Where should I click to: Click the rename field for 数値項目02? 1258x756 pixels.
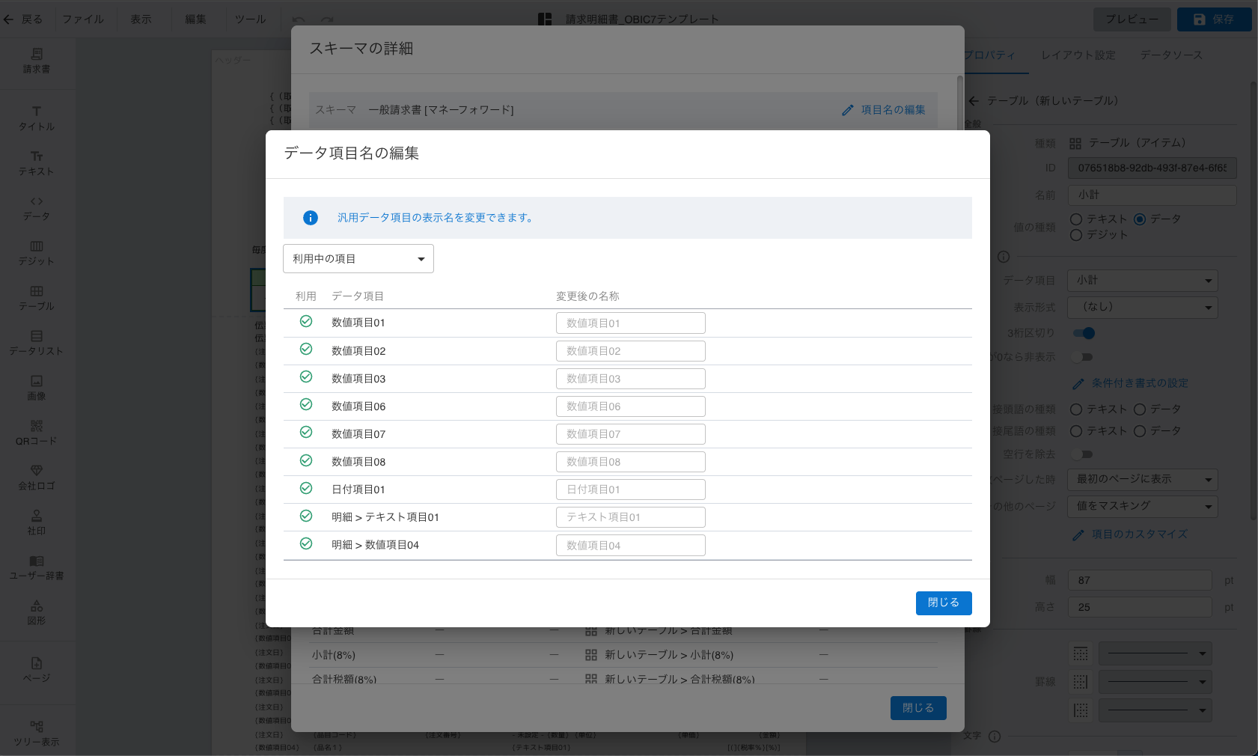coord(630,351)
